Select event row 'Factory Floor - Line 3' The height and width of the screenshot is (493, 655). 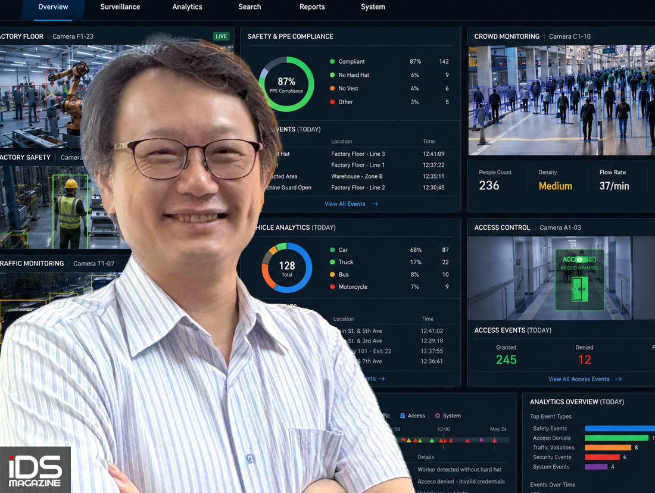coord(359,154)
